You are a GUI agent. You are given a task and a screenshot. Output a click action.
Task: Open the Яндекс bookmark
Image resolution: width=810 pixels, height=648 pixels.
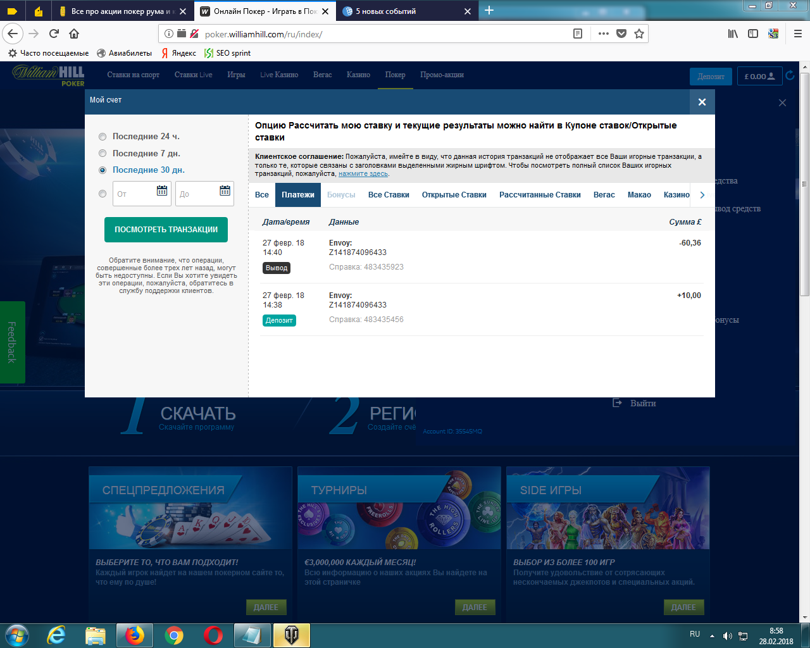(178, 53)
